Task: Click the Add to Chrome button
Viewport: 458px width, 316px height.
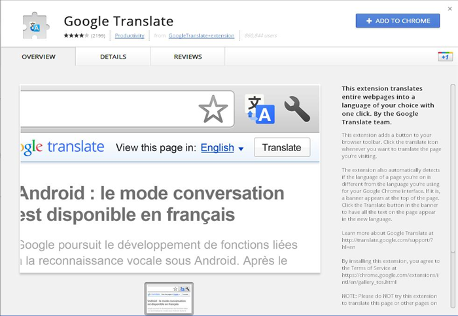Action: (x=398, y=21)
